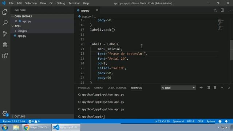
Task: Switch to the Problems panel tab
Action: [84, 88]
